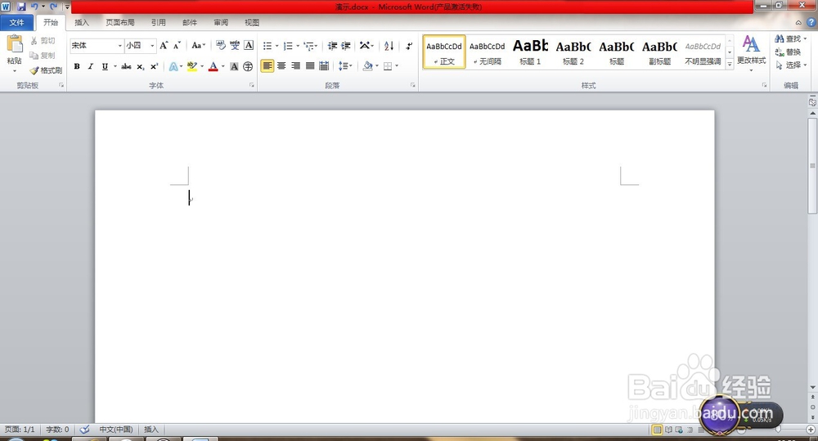Toggle Italic formatting

click(90, 66)
